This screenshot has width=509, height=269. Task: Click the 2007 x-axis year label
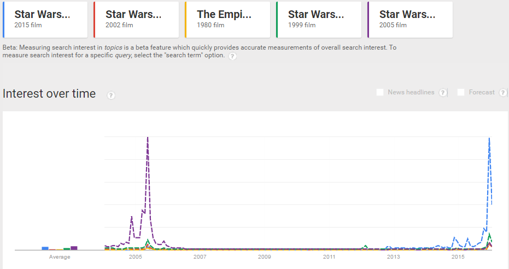tap(200, 256)
